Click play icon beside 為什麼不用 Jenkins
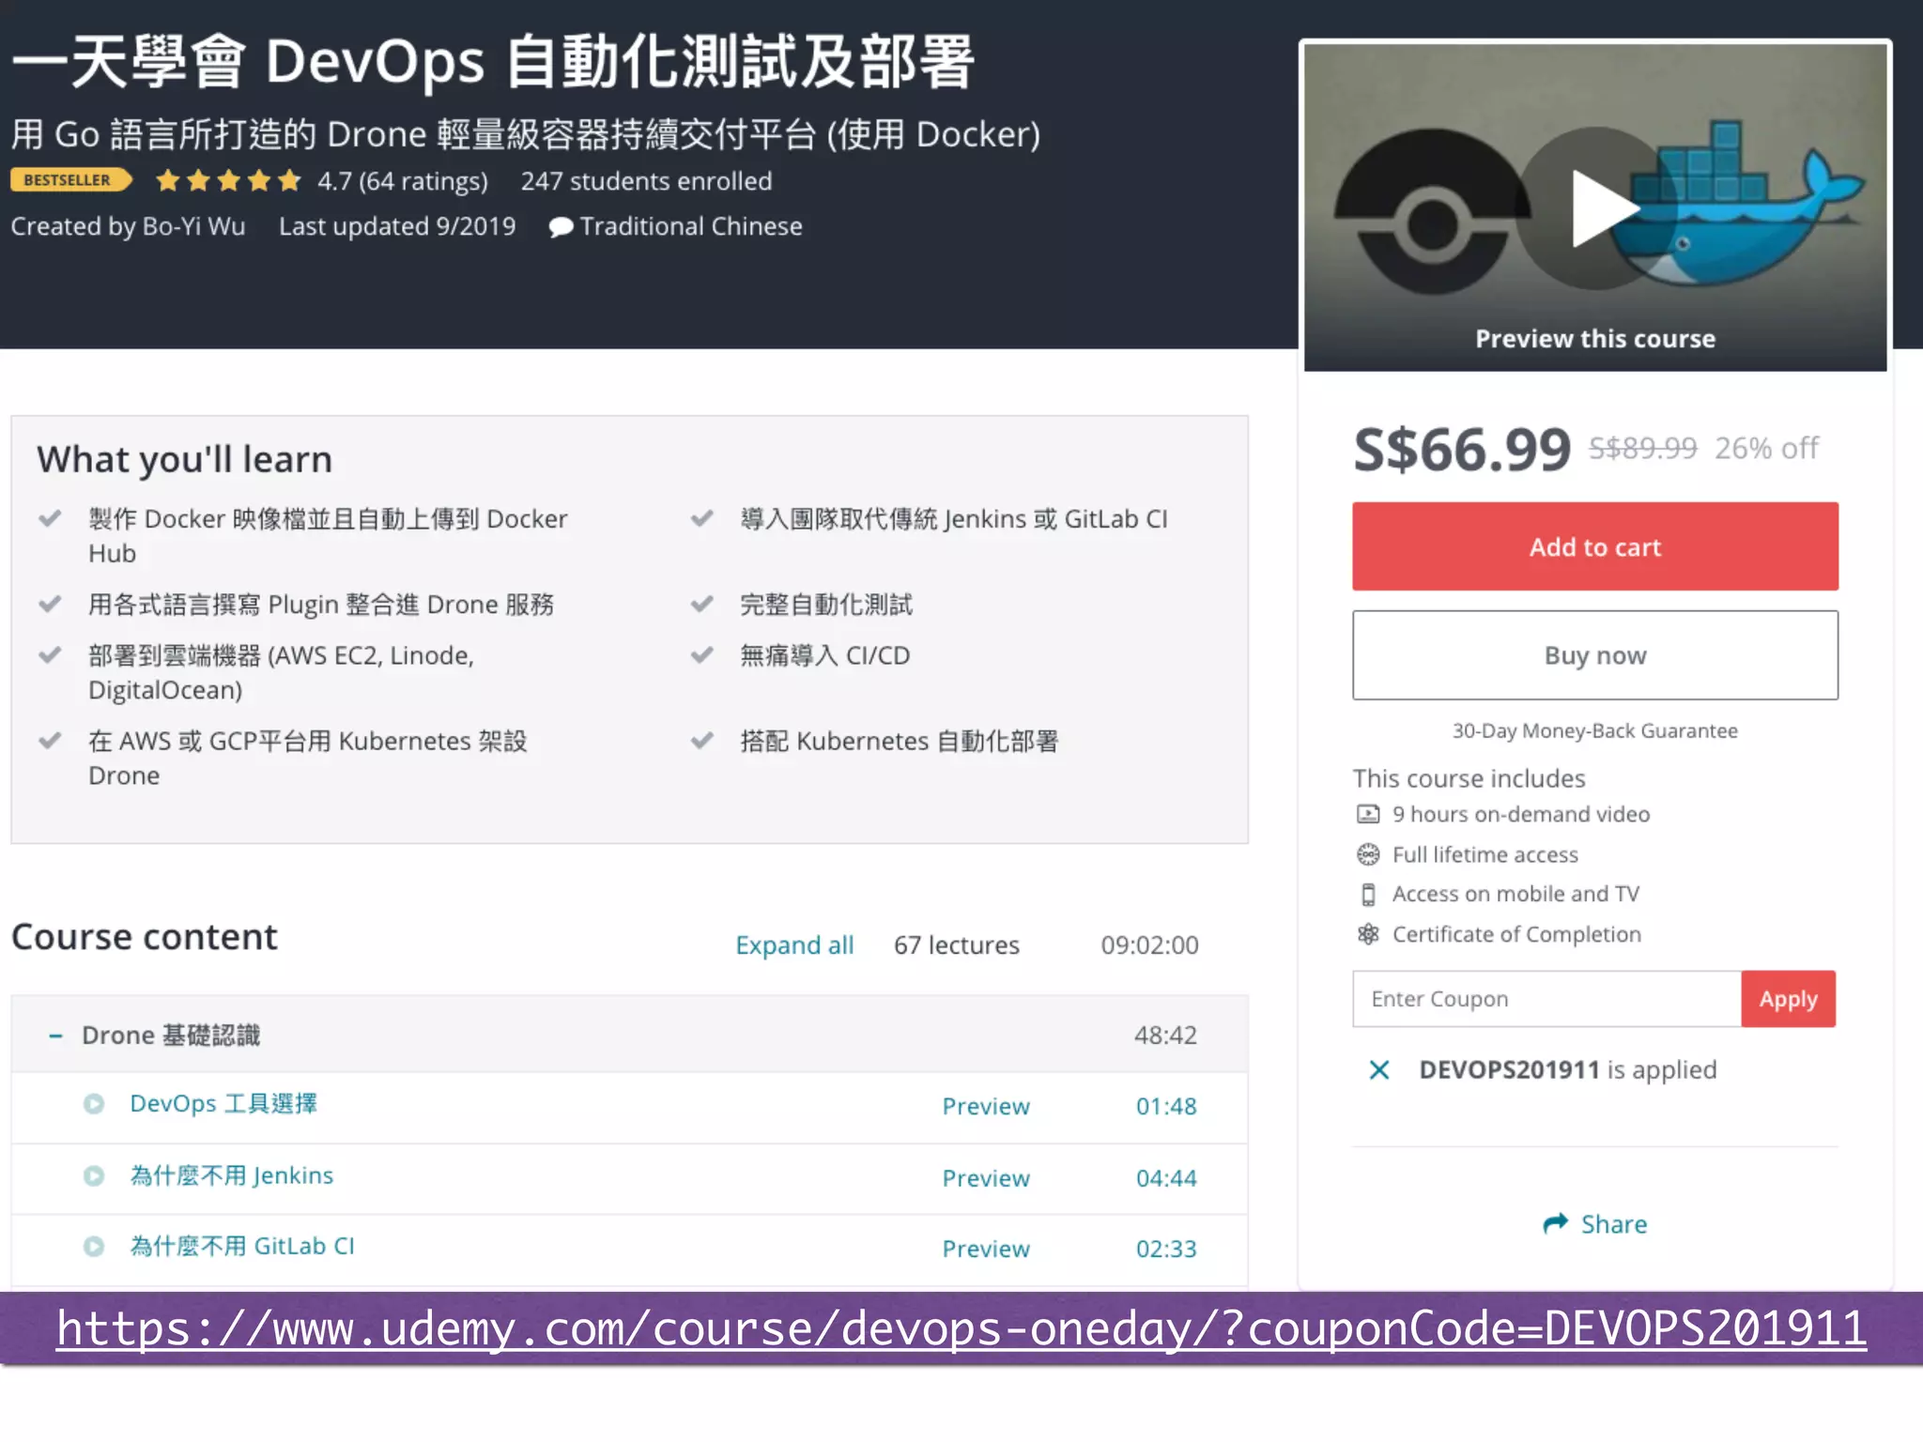This screenshot has height=1442, width=1923. 94,1176
